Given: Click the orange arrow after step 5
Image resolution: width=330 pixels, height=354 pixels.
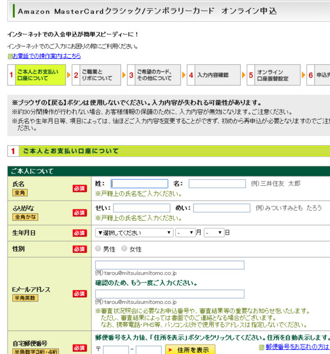Looking at the screenshot, I should pyautogui.click(x=303, y=75).
